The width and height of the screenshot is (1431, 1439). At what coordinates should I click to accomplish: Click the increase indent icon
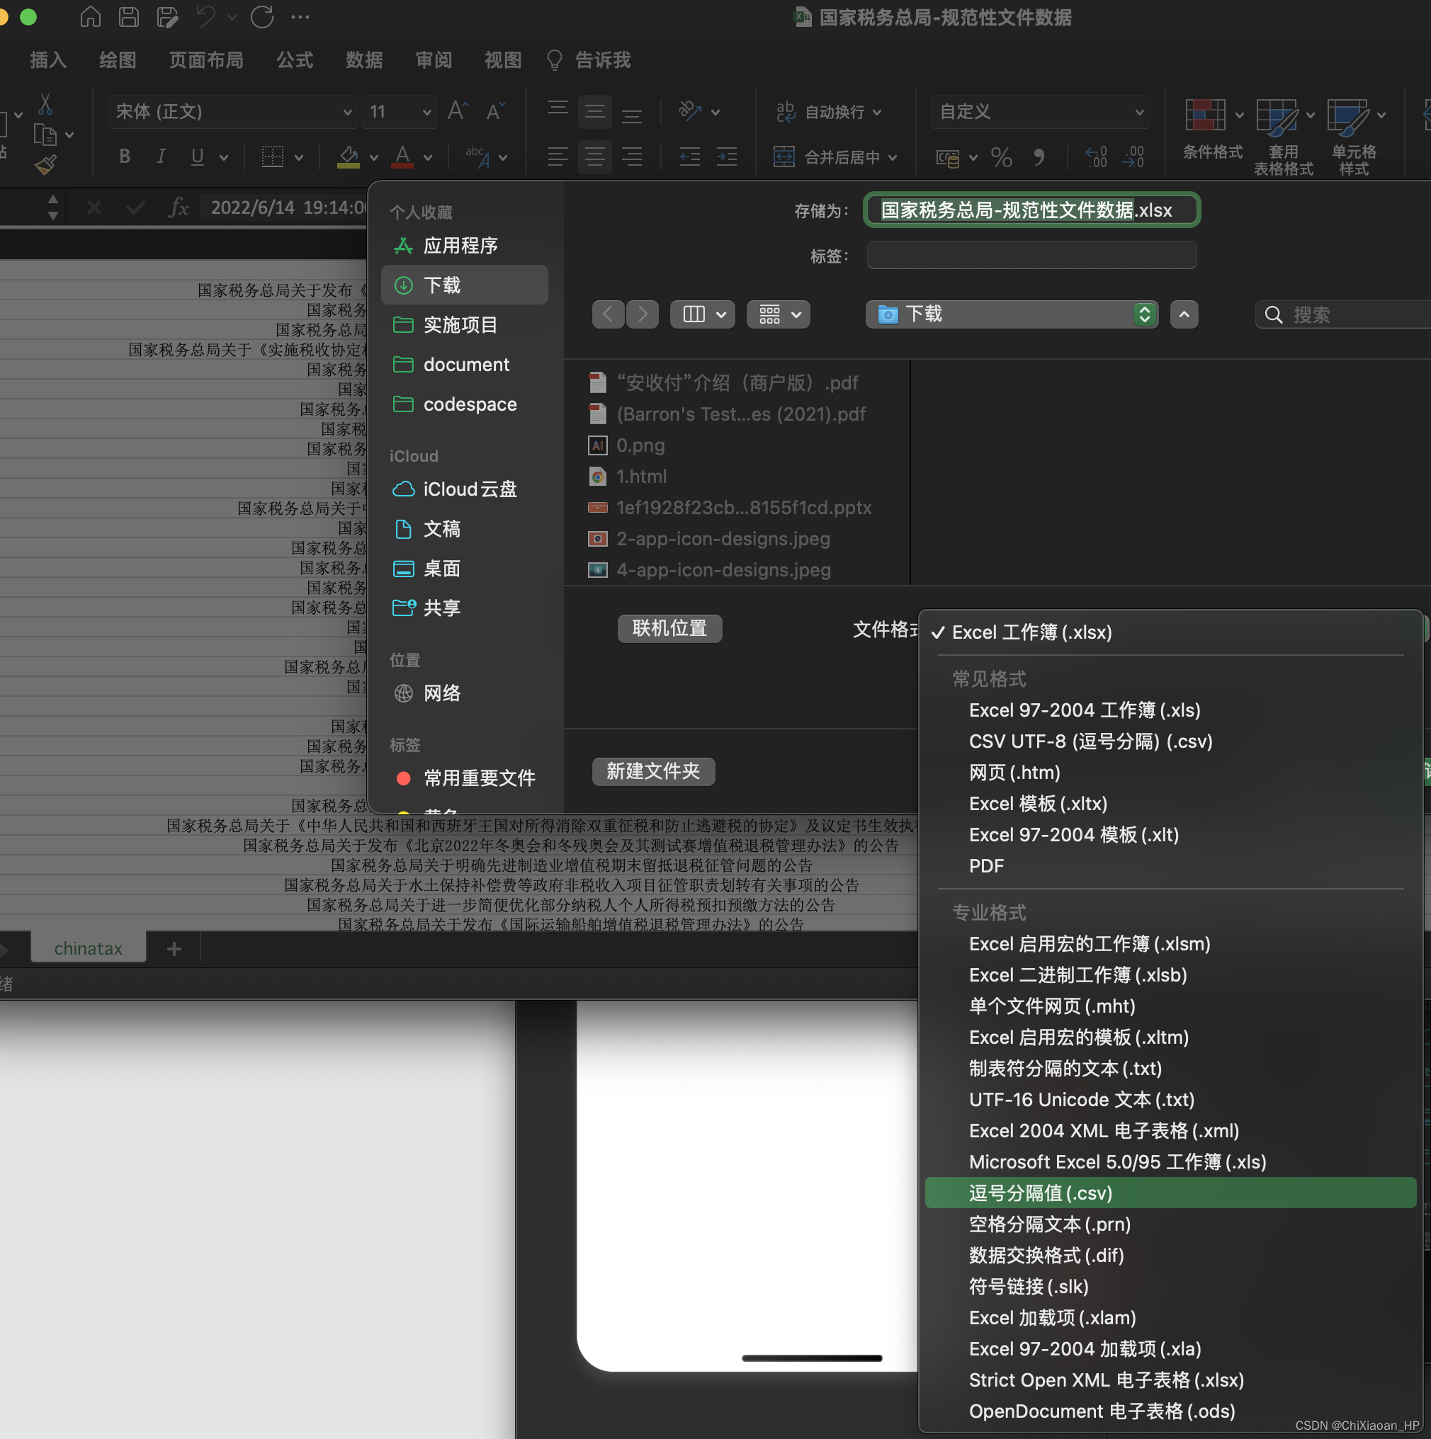click(726, 157)
